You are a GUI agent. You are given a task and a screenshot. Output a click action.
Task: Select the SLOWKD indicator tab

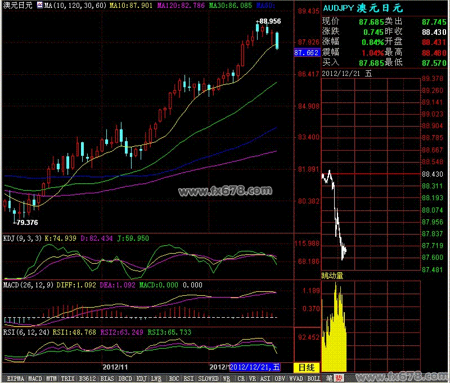[208, 379]
